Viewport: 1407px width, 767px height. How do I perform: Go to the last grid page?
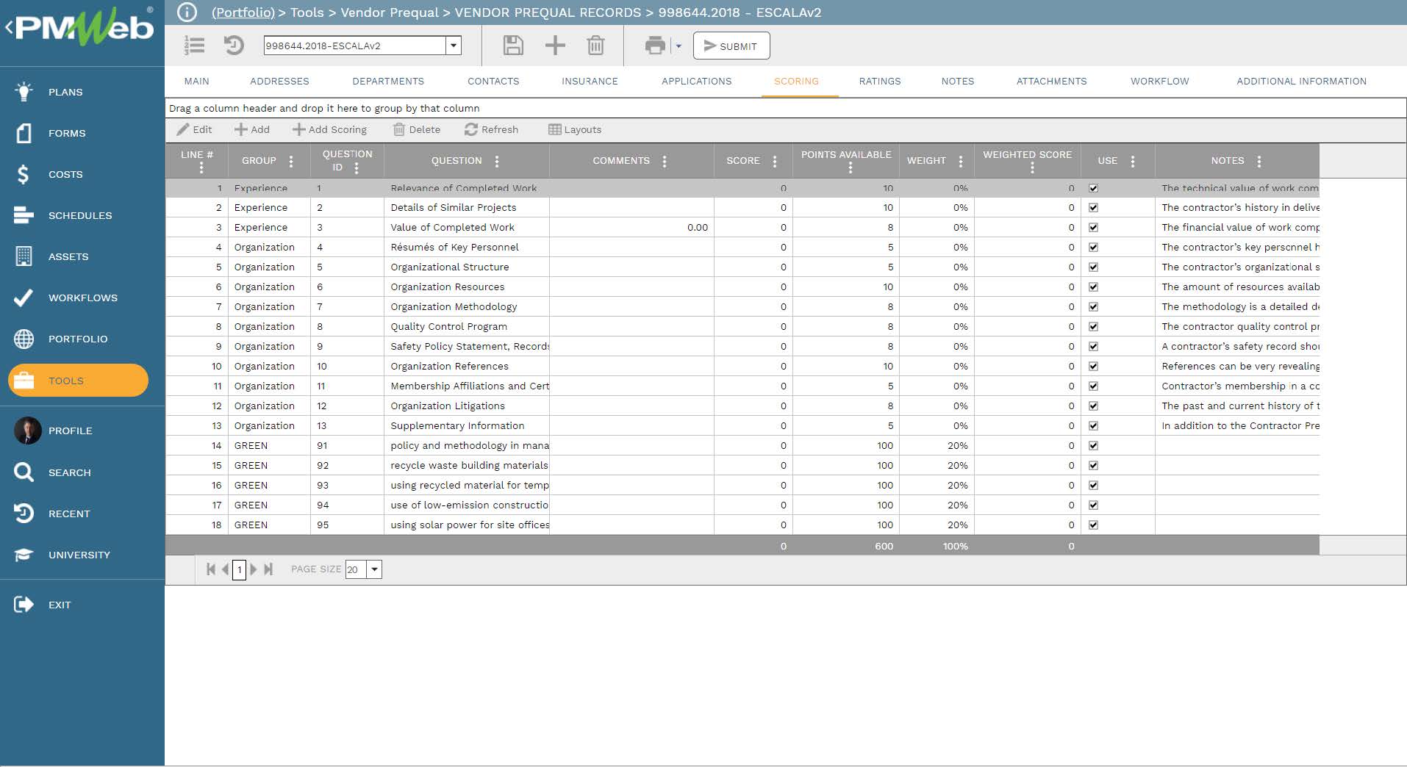268,569
